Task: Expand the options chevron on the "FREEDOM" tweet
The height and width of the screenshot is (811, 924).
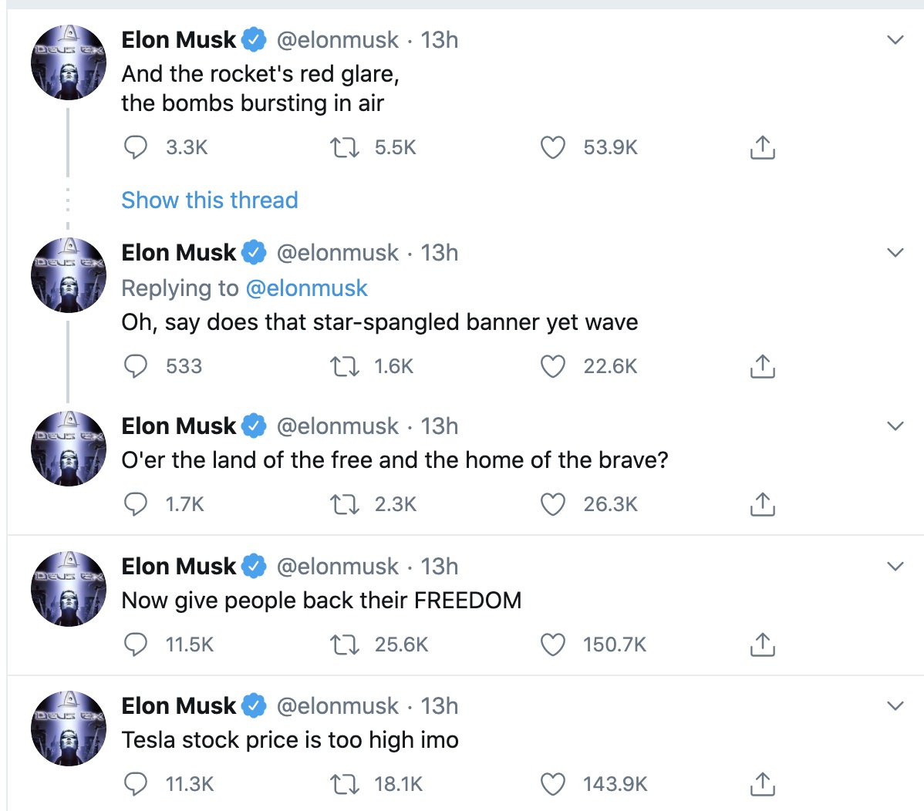Action: 895,566
